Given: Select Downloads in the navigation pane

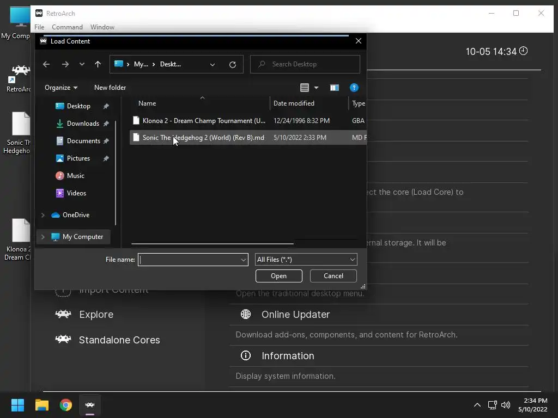Looking at the screenshot, I should coord(83,124).
